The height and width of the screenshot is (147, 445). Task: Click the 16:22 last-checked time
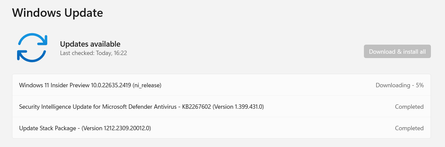[121, 53]
